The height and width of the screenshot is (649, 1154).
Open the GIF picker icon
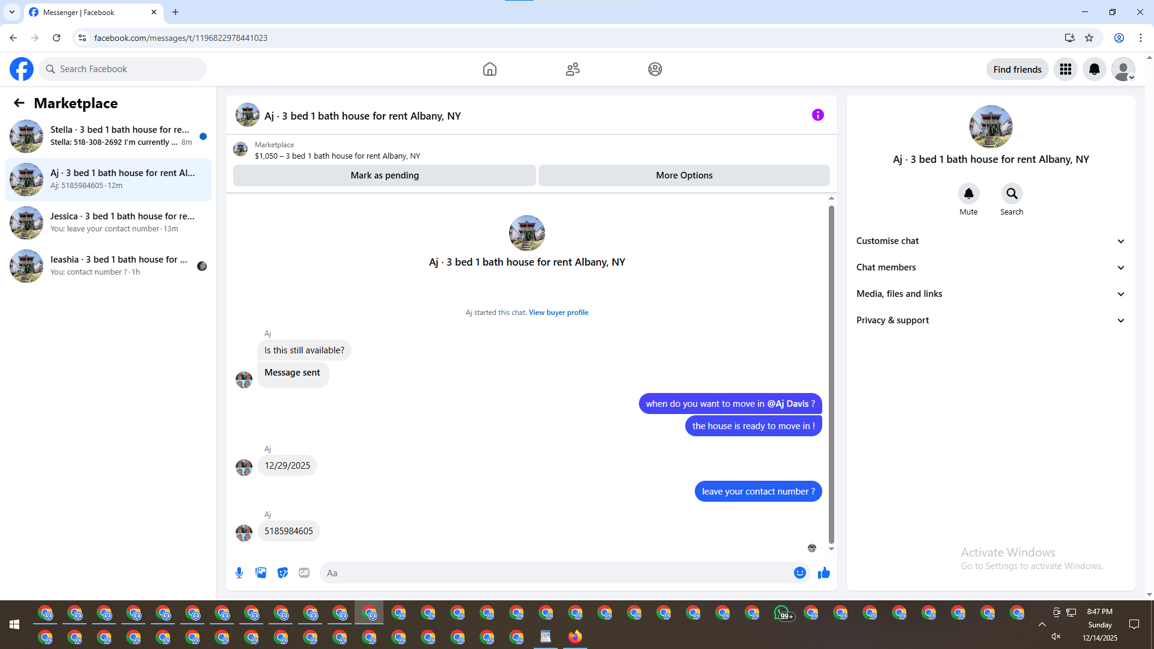pos(304,573)
